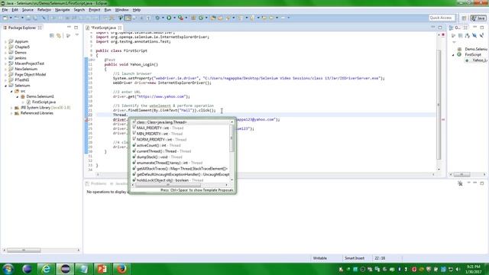The width and height of the screenshot is (489, 275).
Task: Open the Window menu
Action: pyautogui.click(x=121, y=10)
